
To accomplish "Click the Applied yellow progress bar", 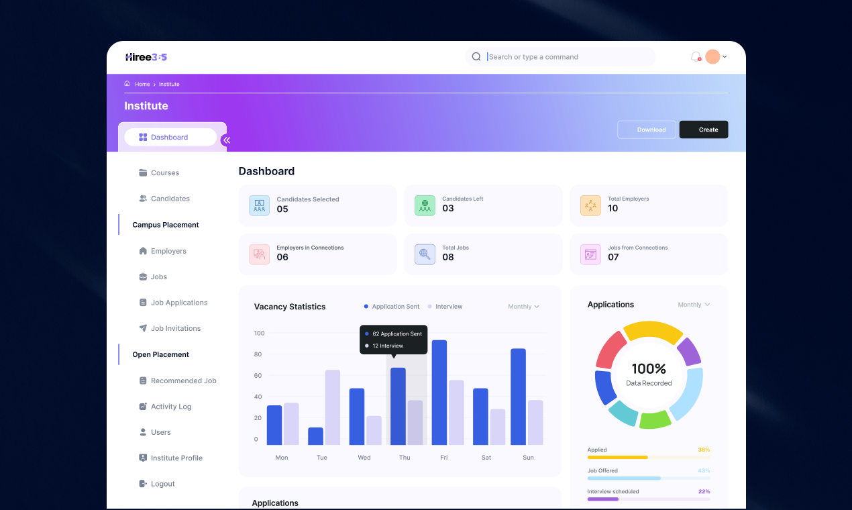I will point(649,457).
